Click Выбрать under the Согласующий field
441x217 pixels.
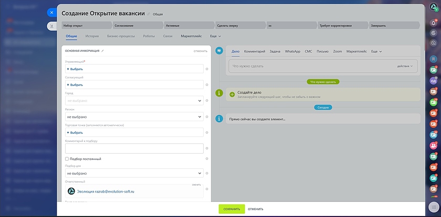(75, 85)
